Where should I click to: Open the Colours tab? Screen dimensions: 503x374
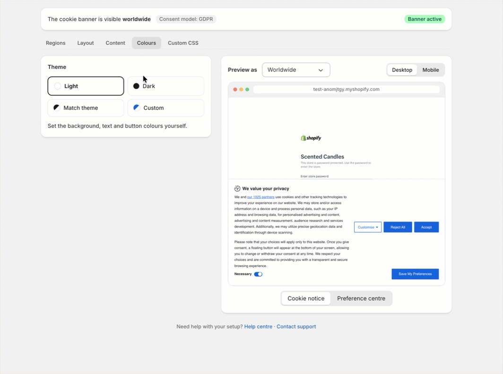[146, 43]
